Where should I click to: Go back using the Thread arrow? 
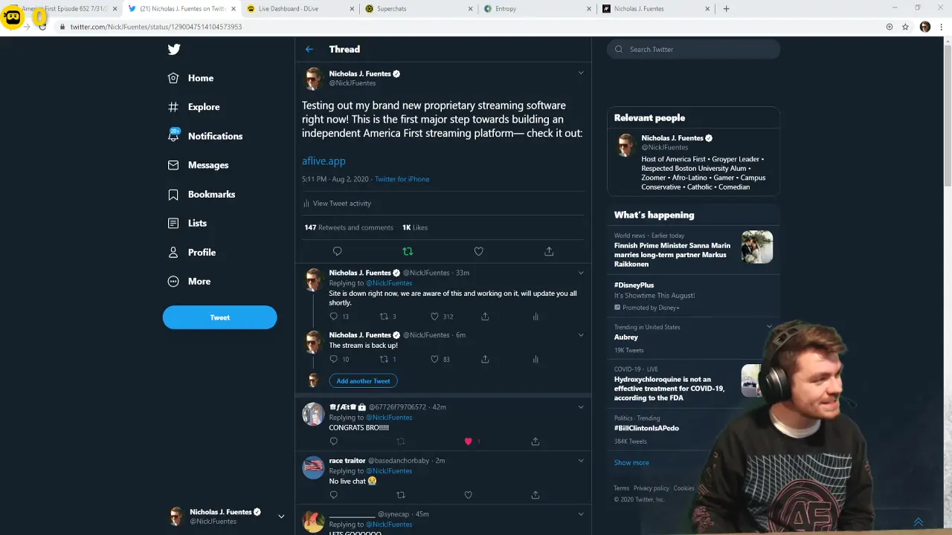pos(309,49)
